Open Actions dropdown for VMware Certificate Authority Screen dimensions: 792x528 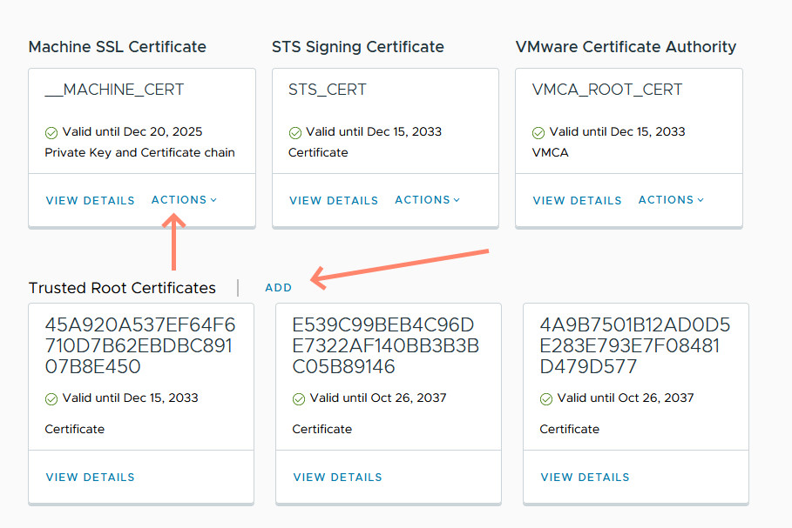[x=670, y=200]
